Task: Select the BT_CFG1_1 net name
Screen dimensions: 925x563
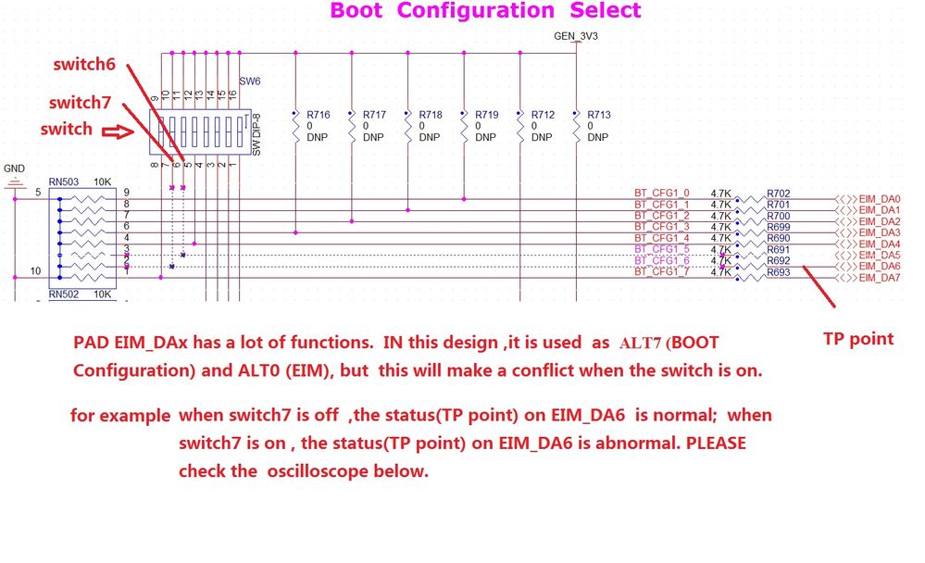Action: click(661, 205)
